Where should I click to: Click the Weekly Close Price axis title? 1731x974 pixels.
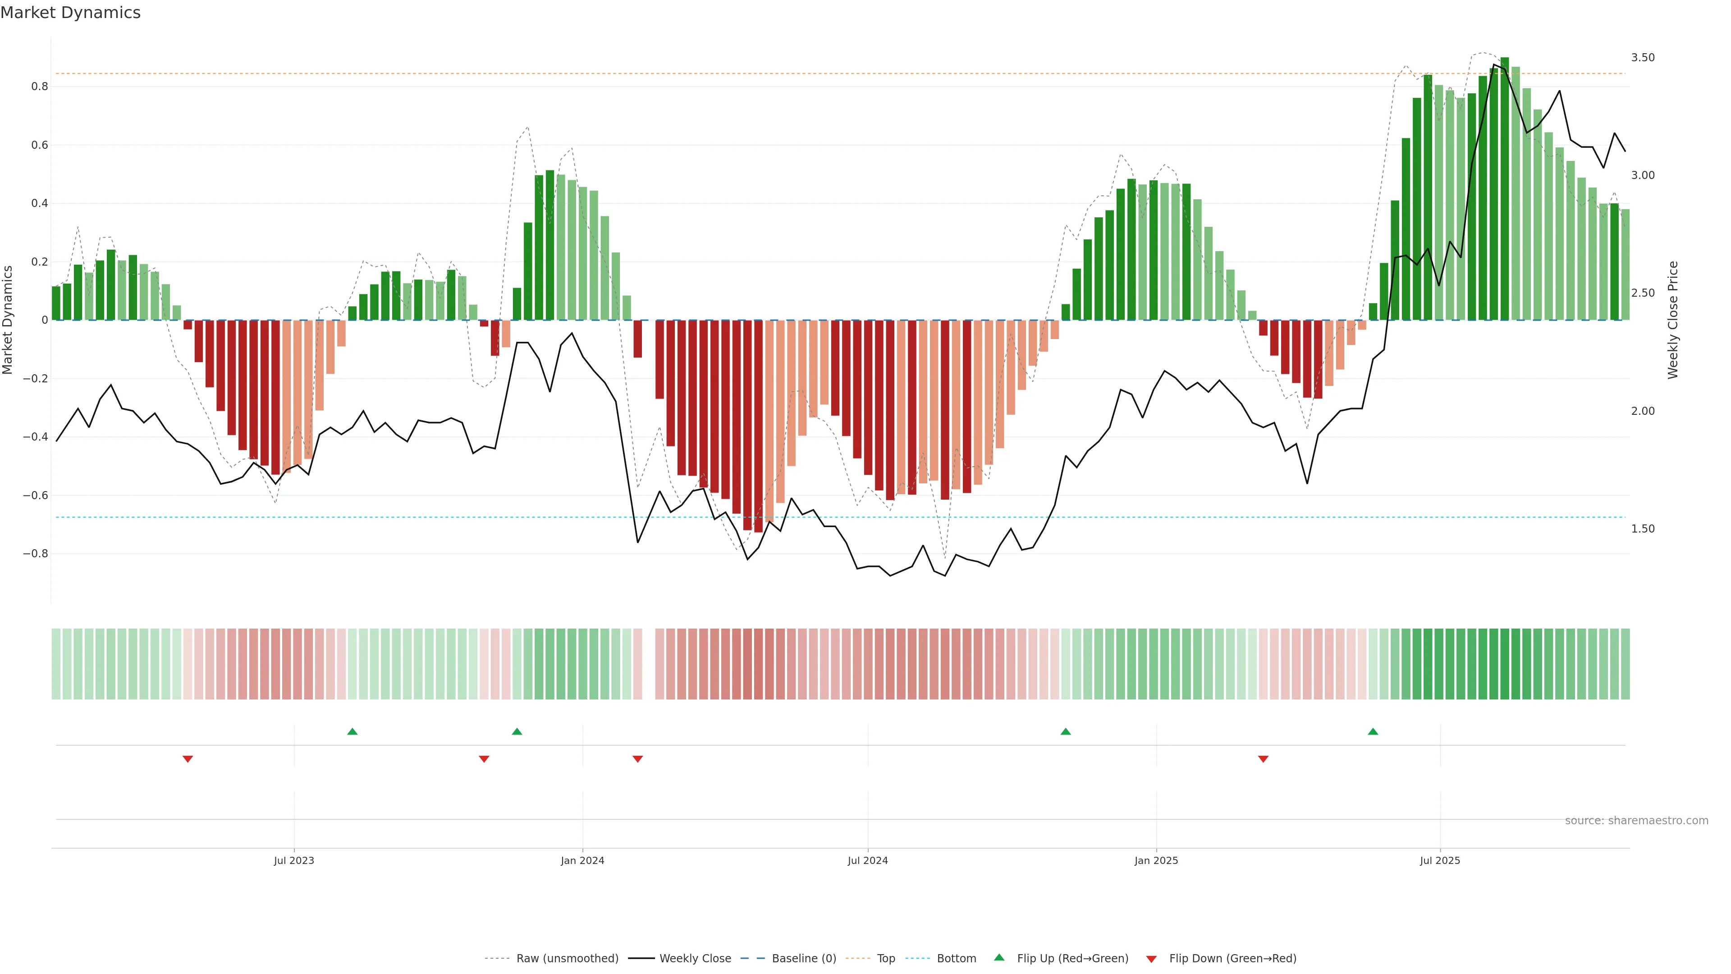1672,320
